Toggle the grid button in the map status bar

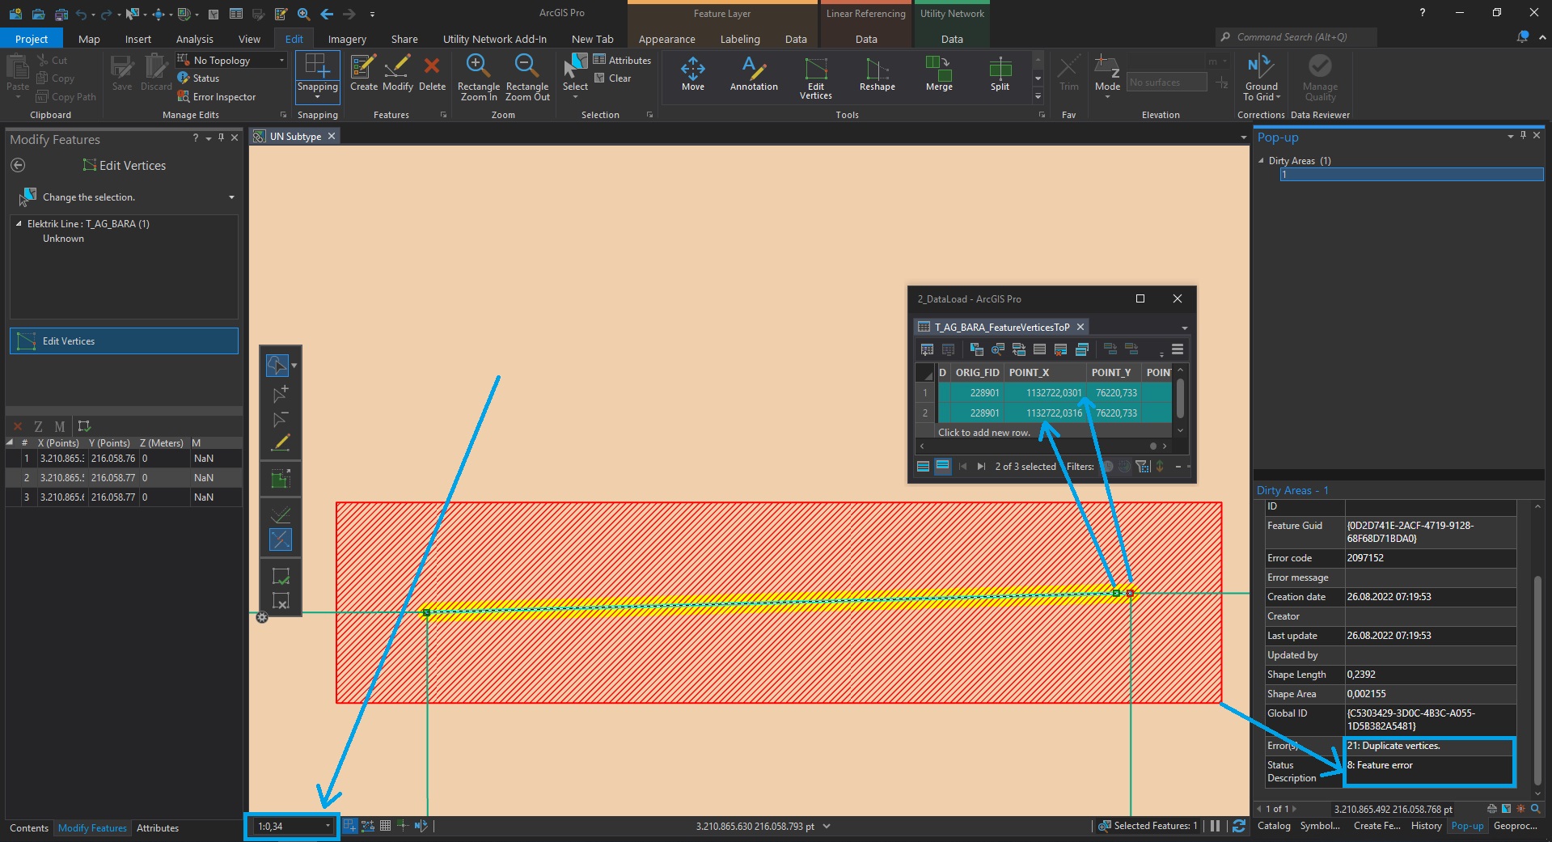point(385,826)
